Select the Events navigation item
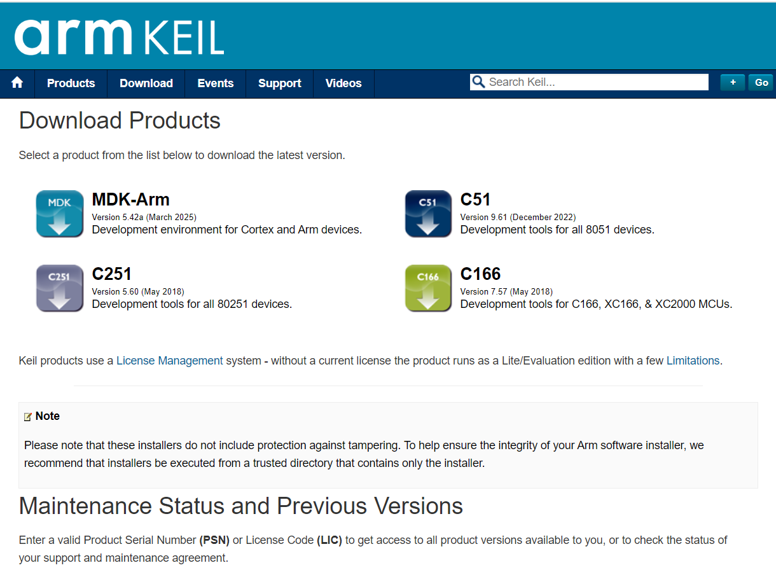Image resolution: width=776 pixels, height=577 pixels. click(216, 83)
